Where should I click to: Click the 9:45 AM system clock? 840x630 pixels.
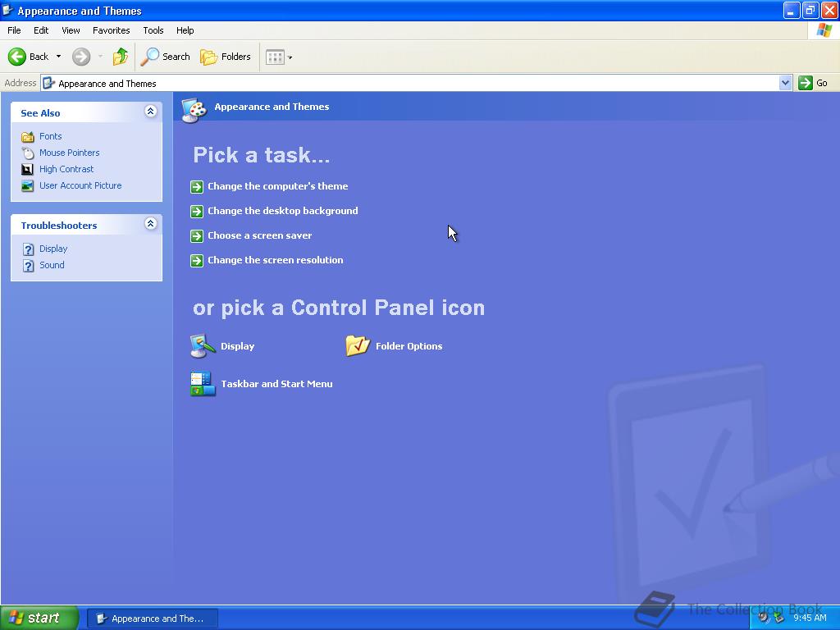pyautogui.click(x=810, y=618)
